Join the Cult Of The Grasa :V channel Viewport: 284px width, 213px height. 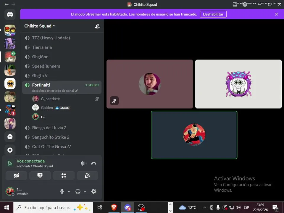coord(62,146)
